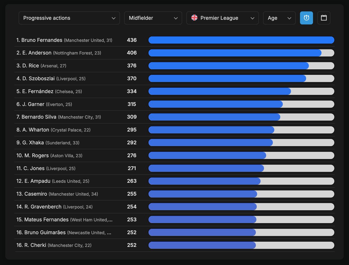Image resolution: width=349 pixels, height=265 pixels.
Task: Click R. Cherki's progress bar
Action: (241, 245)
